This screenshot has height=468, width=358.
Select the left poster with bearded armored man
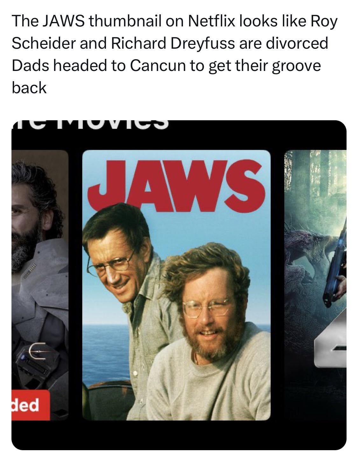[40, 285]
